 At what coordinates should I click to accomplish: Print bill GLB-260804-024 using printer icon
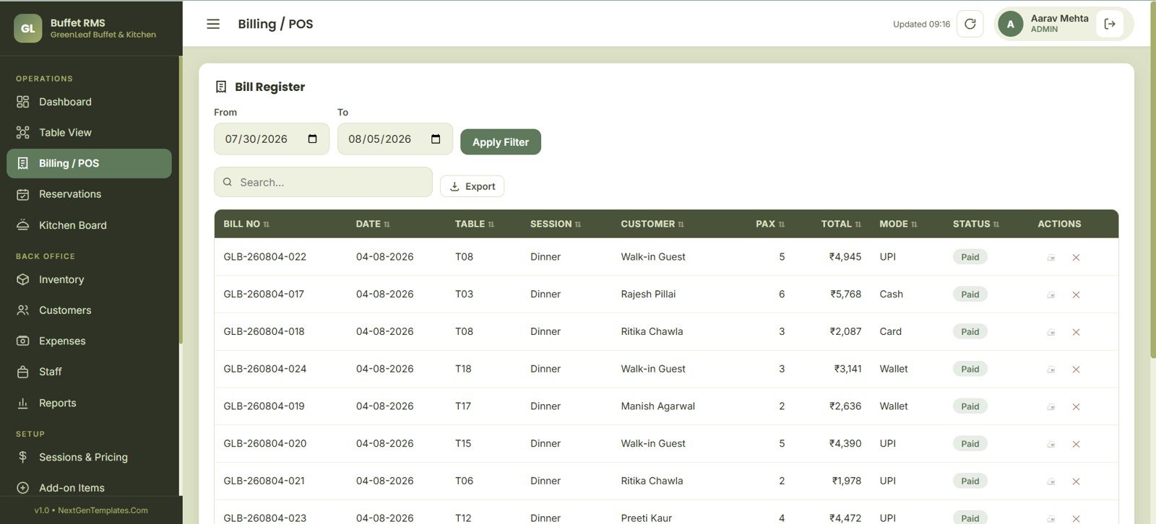[x=1051, y=370]
